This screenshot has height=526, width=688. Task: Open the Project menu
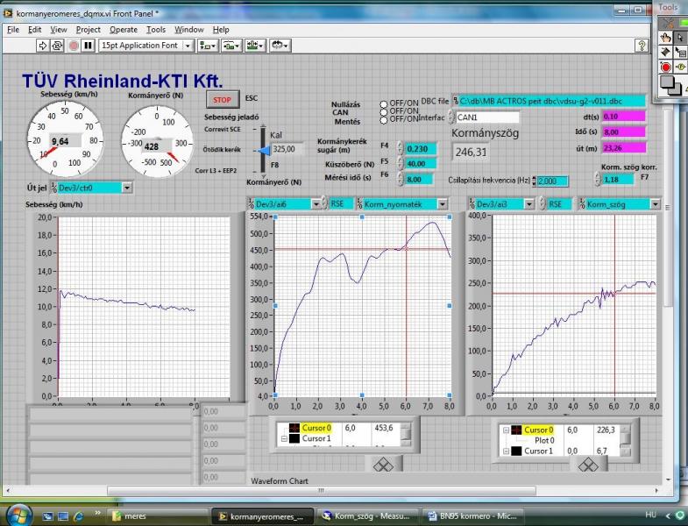point(89,30)
